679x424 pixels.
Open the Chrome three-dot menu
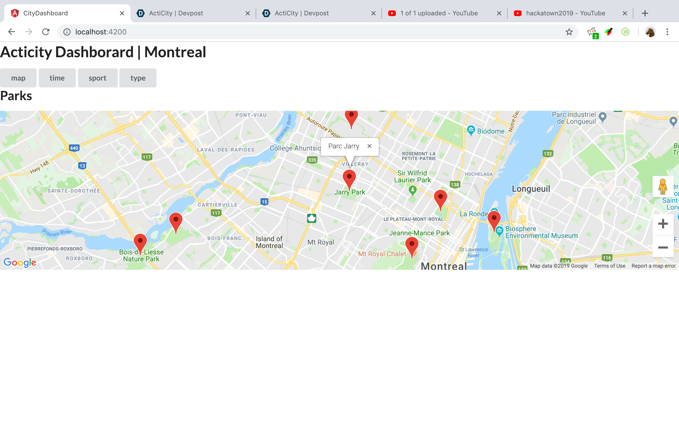point(667,32)
